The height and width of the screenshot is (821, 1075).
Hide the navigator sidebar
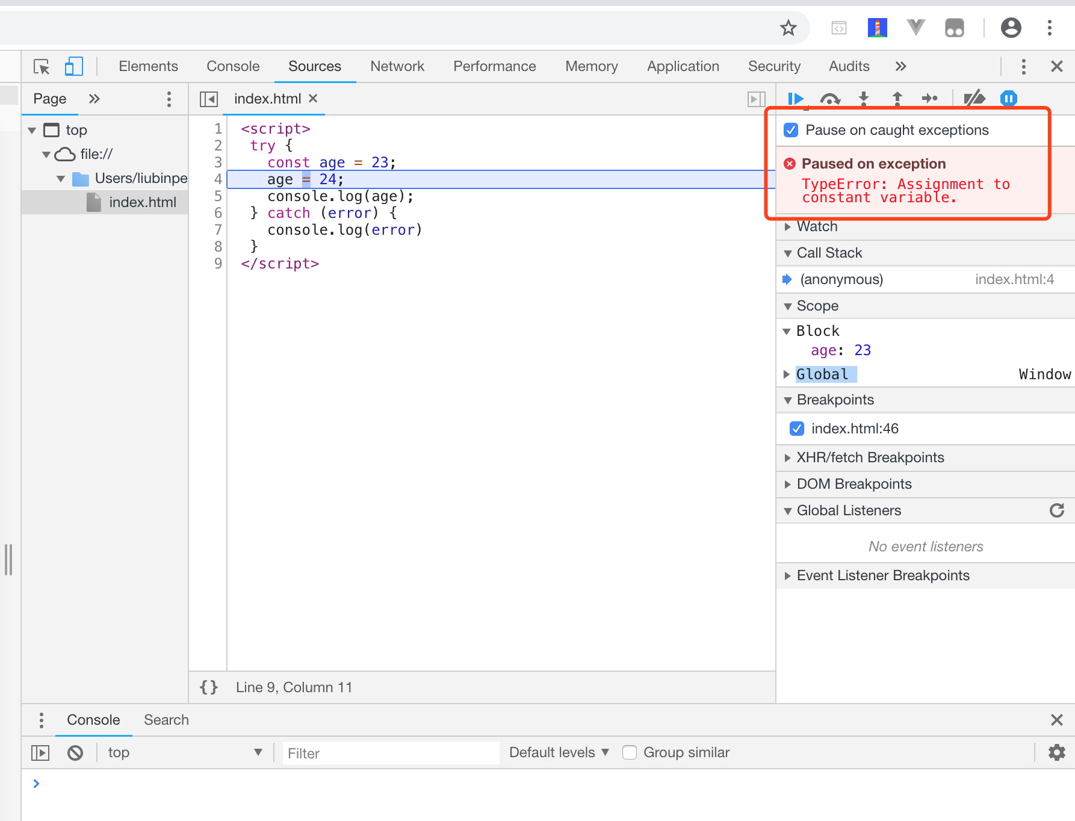click(208, 99)
